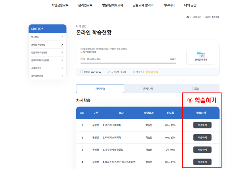The height and width of the screenshot is (169, 250).
Task: Click the home icon in breadcrumb
Action: 187,17
